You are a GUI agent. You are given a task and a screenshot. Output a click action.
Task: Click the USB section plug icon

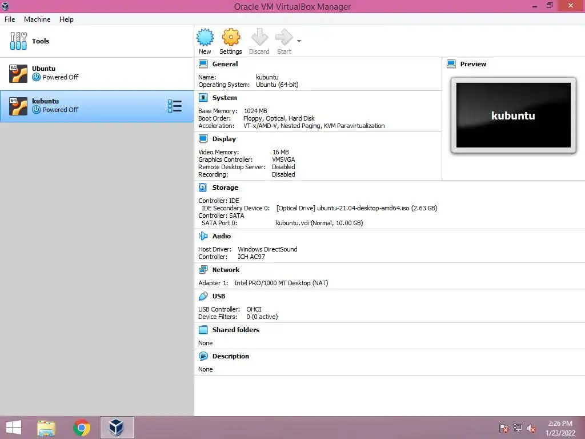[203, 296]
